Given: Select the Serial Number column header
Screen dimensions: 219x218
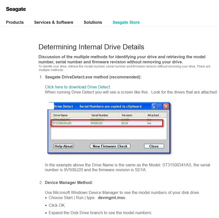Looking at the screenshot, I should [x=104, y=115].
